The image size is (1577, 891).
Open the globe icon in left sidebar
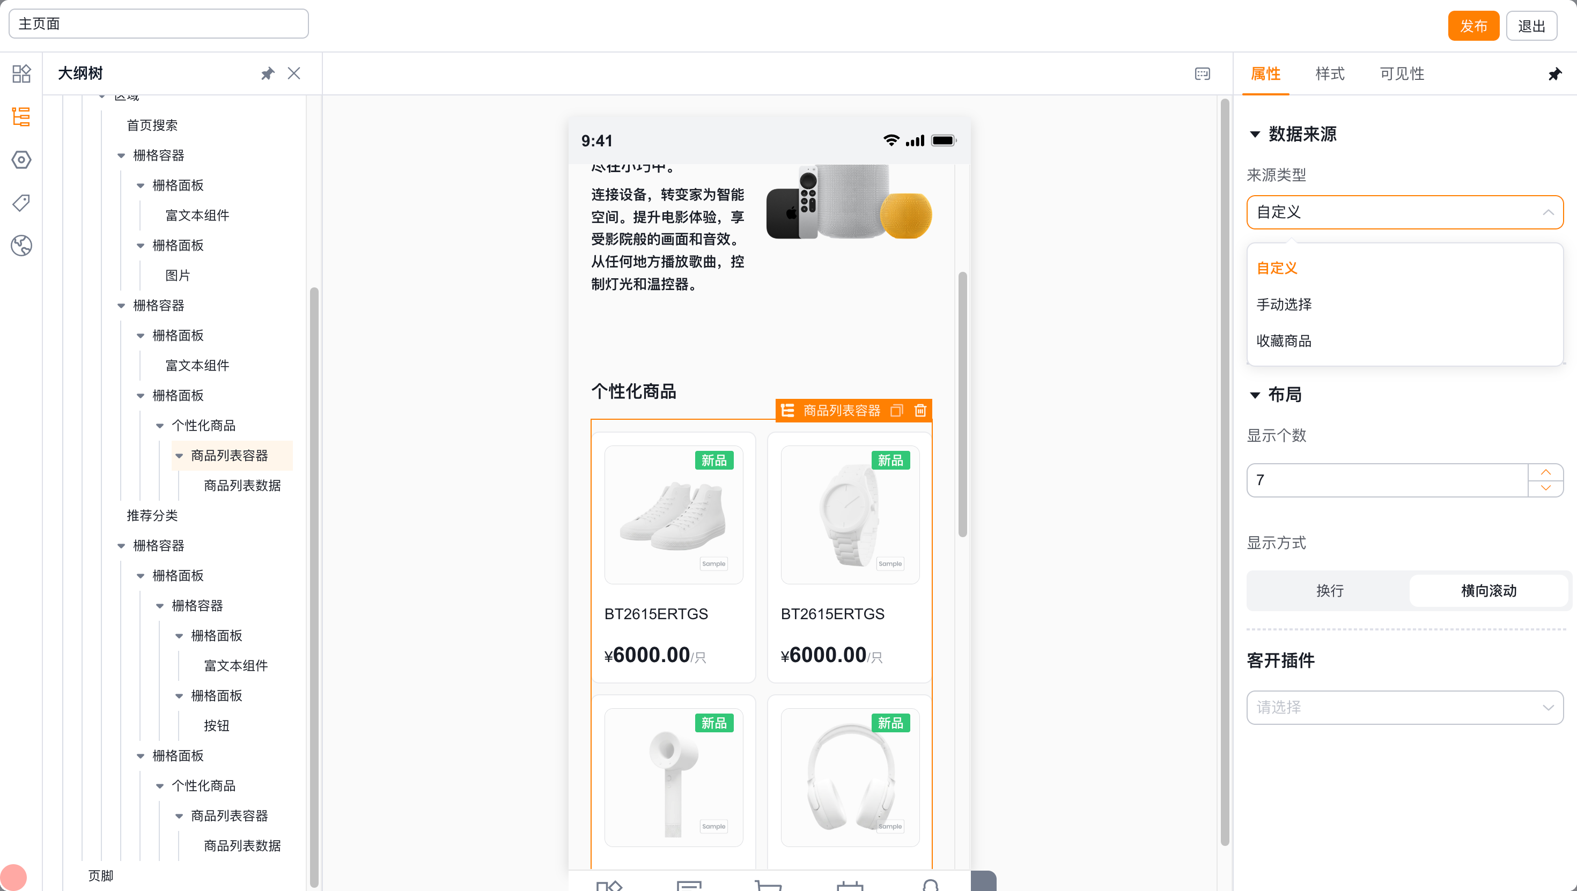coord(21,246)
